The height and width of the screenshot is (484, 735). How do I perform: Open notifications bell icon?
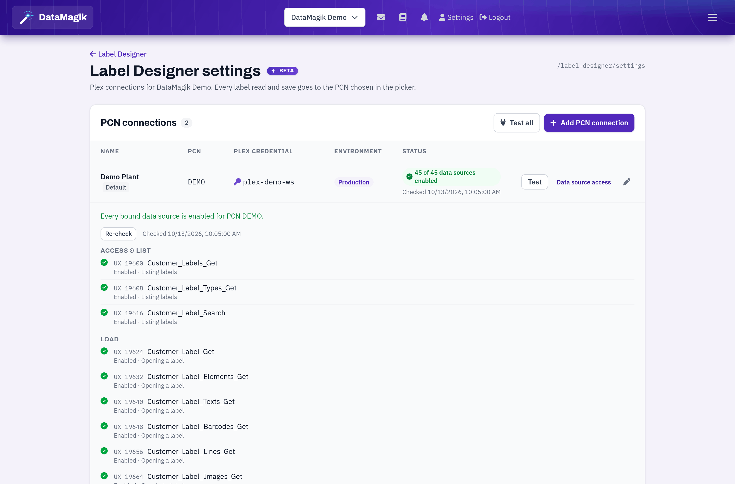pyautogui.click(x=424, y=17)
